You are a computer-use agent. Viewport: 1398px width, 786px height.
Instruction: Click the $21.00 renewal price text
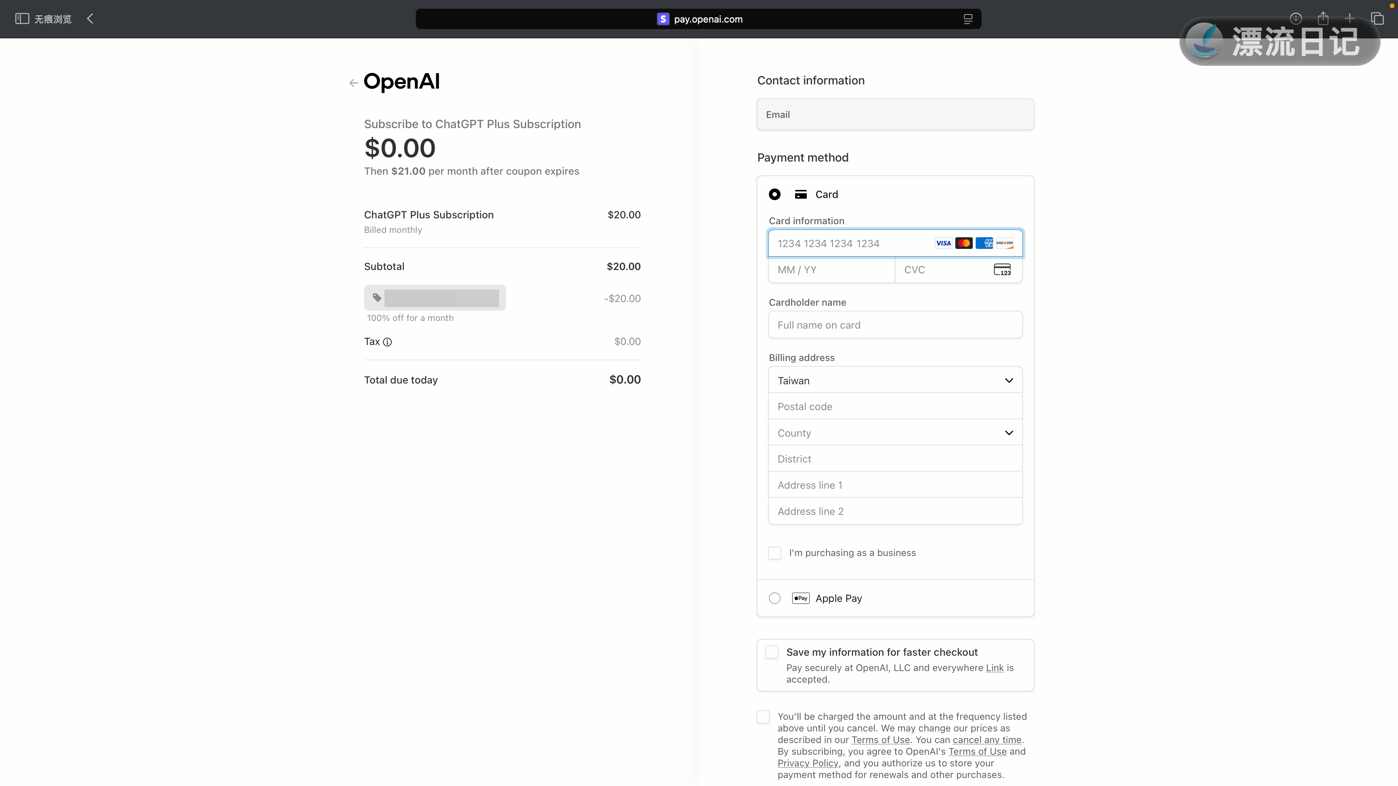coord(408,171)
